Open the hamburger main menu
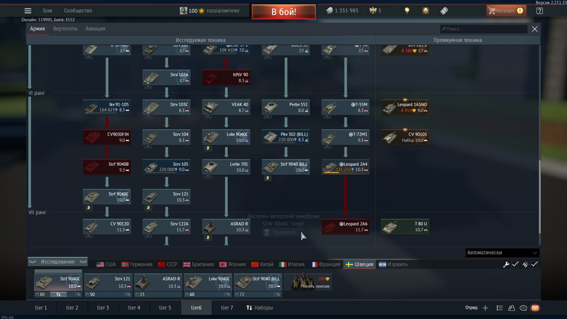The height and width of the screenshot is (319, 567). (x=28, y=11)
